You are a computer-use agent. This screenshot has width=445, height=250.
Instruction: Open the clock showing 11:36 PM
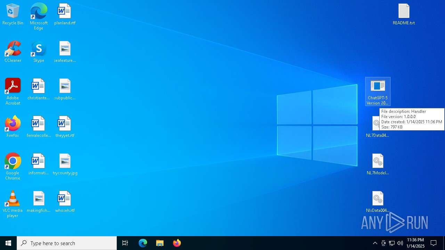[x=415, y=243]
